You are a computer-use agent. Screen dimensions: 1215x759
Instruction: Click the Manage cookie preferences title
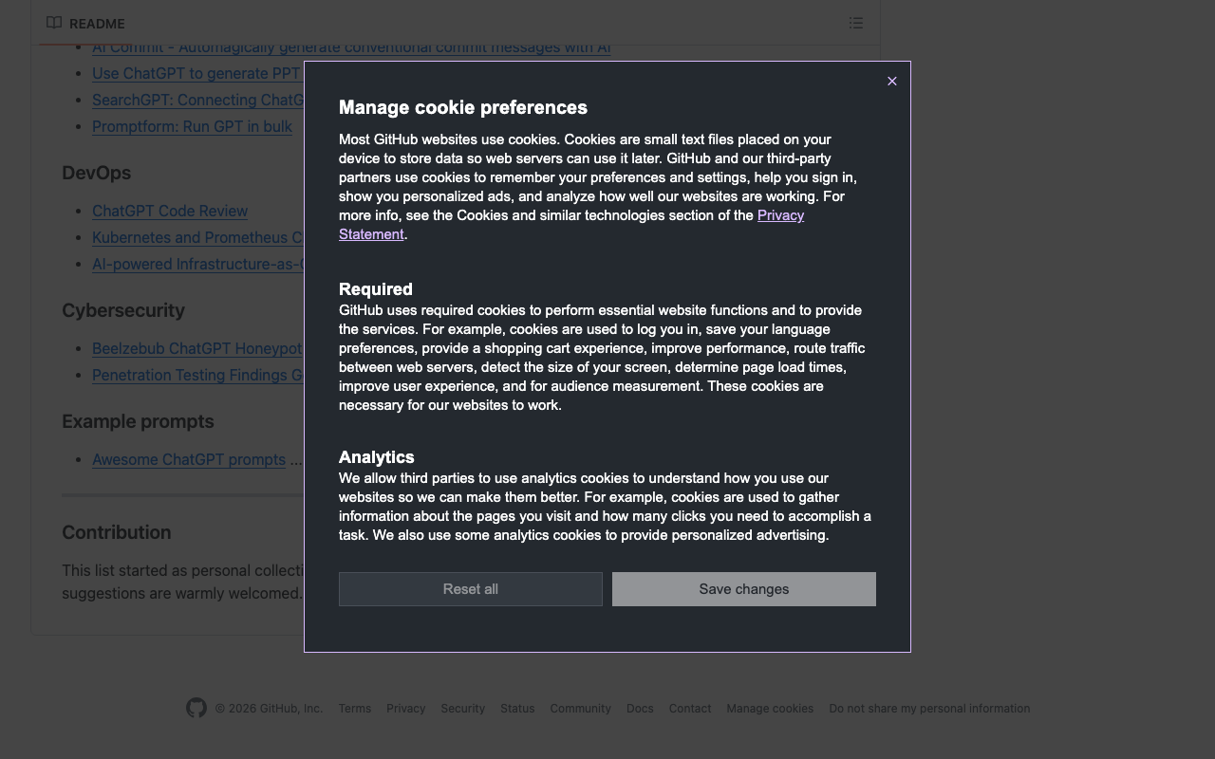pos(463,107)
